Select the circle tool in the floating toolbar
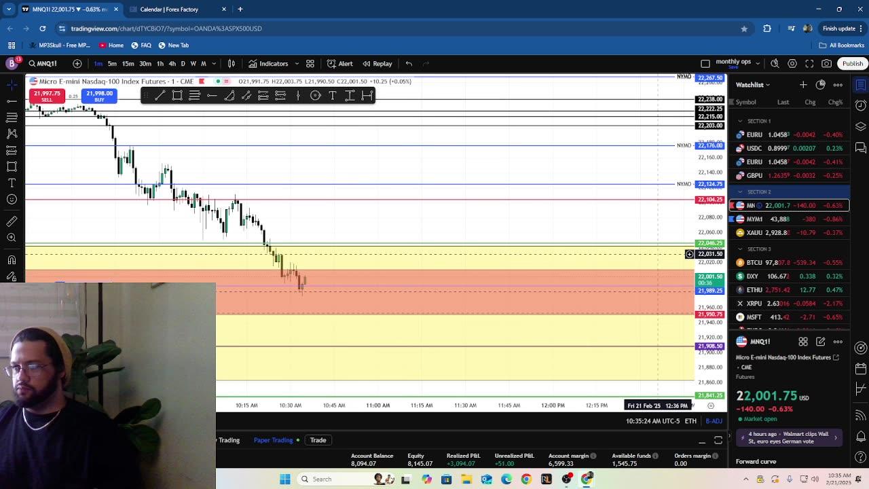Image resolution: width=869 pixels, height=489 pixels. [x=315, y=96]
